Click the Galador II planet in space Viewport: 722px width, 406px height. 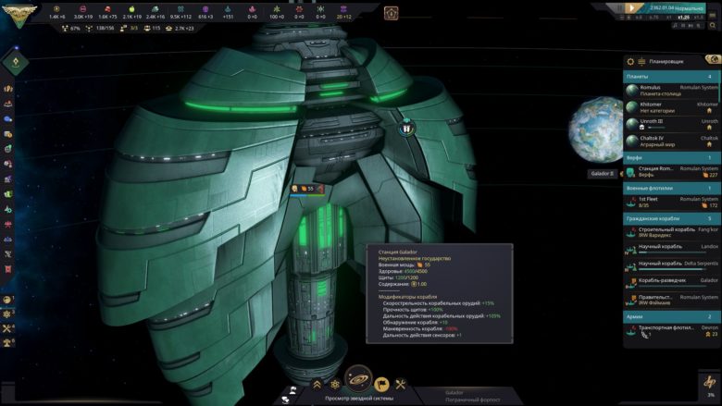tap(597, 129)
